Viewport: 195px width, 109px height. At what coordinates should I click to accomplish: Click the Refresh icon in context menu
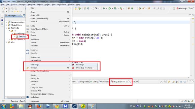click(x=28, y=68)
